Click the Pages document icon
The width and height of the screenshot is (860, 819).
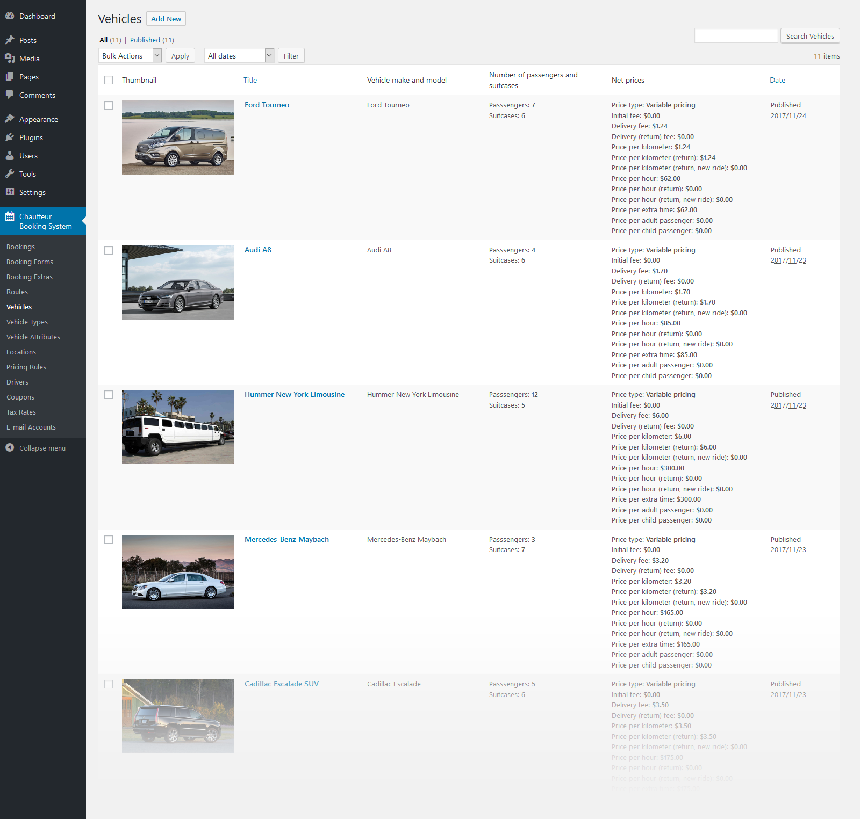tap(10, 77)
